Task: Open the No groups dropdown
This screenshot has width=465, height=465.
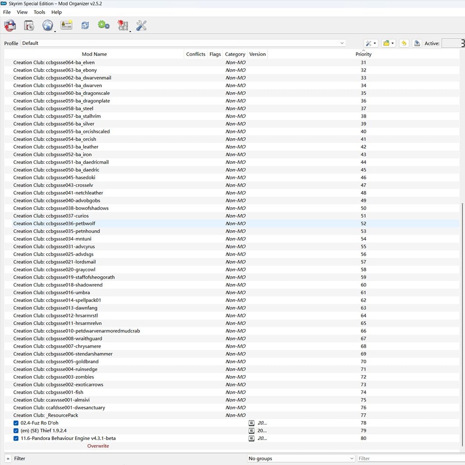Action: coord(301,459)
